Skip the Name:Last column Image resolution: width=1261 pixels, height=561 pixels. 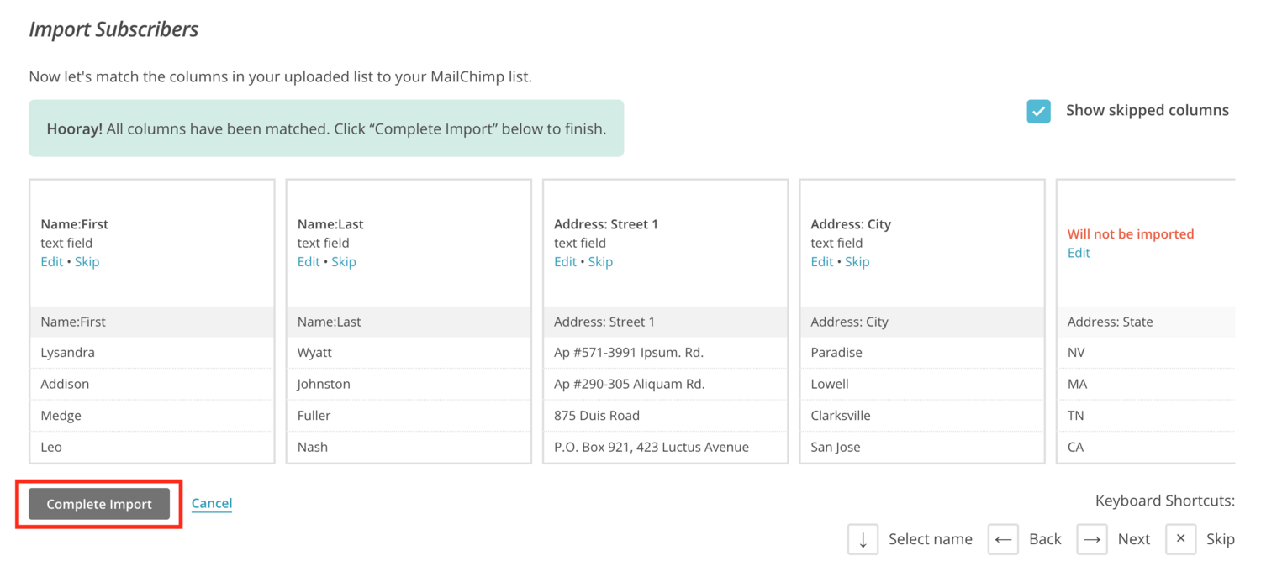tap(344, 262)
